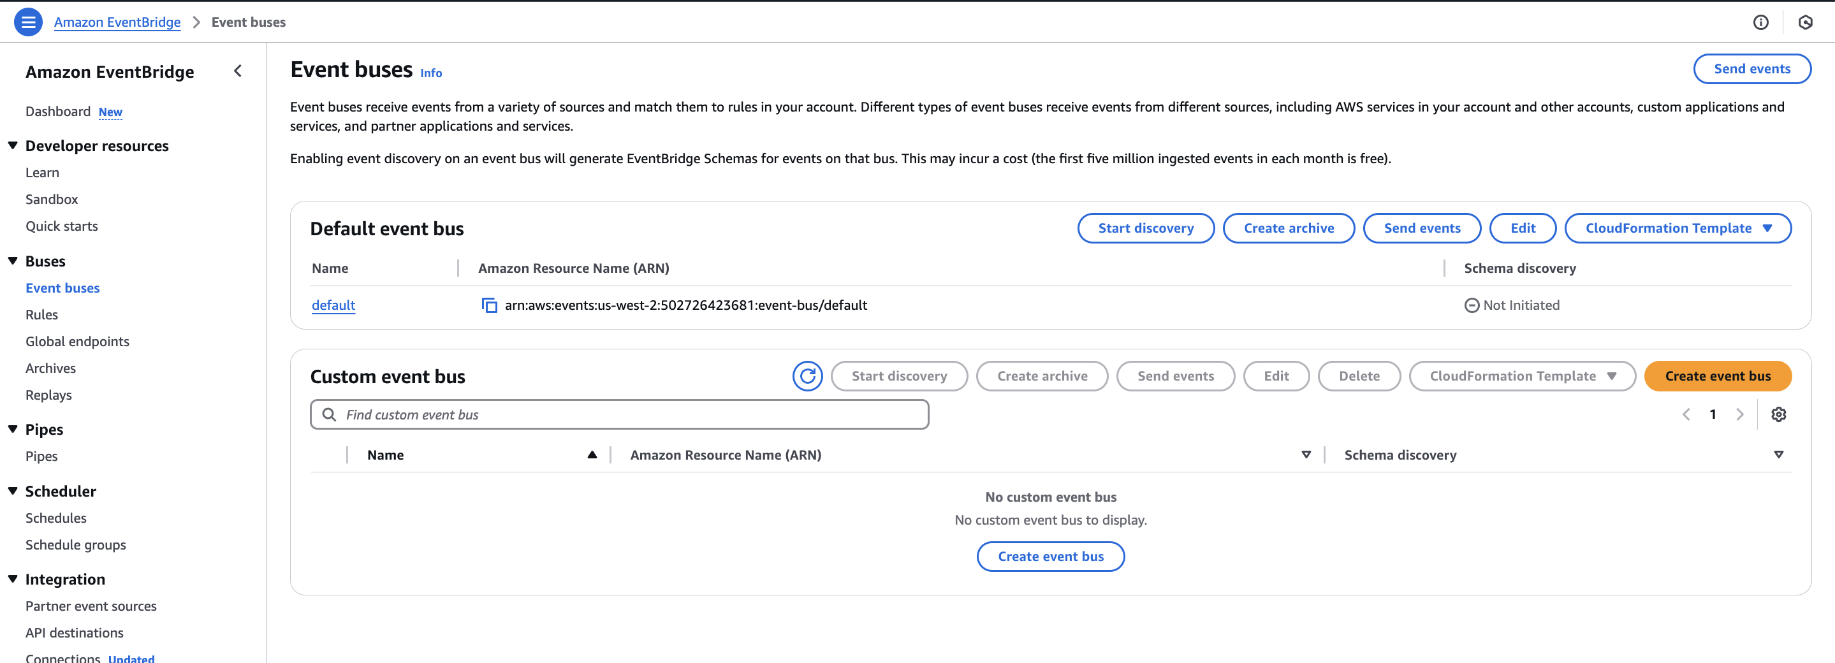Screen dimensions: 1835x663
Task: Open Replays in sidebar
Action: (x=48, y=395)
